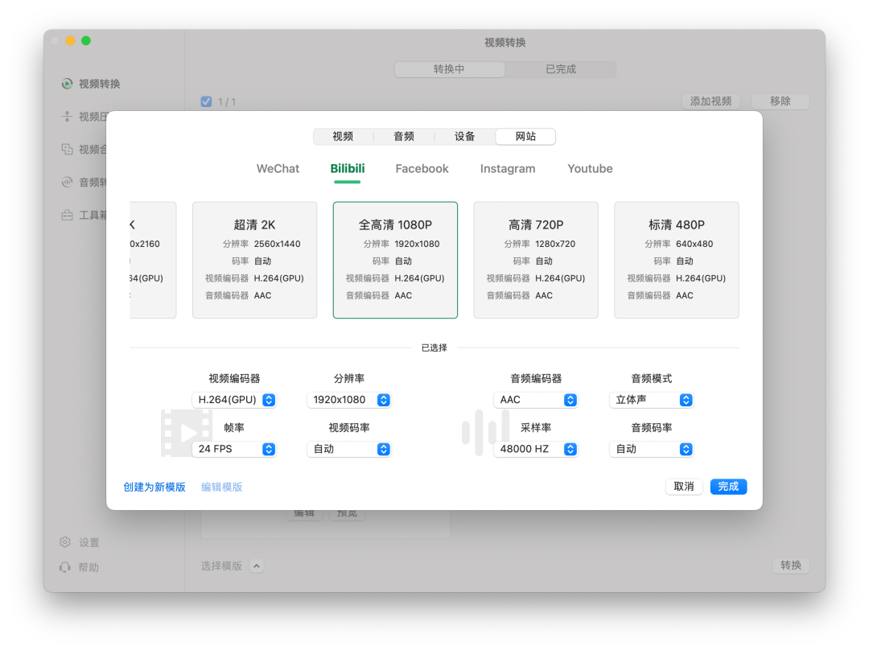This screenshot has width=869, height=650.
Task: Click the video conversion sidebar icon
Action: click(67, 84)
